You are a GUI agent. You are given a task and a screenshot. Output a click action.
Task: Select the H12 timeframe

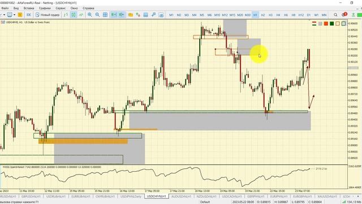click(301, 15)
